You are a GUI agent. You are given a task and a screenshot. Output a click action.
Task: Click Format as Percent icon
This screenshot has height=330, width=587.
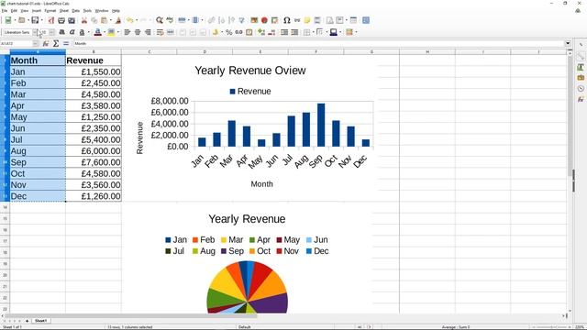228,32
